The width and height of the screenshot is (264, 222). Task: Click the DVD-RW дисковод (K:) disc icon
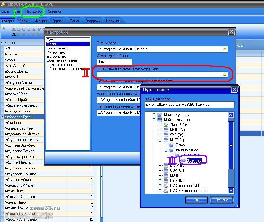pyautogui.click(x=166, y=191)
